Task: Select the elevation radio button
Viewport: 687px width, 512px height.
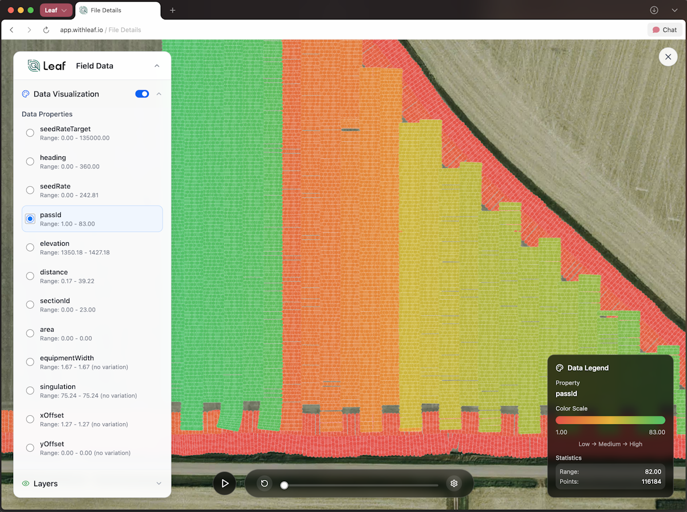Action: pyautogui.click(x=30, y=247)
